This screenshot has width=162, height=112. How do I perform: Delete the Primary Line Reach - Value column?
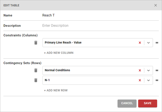(x=36, y=43)
